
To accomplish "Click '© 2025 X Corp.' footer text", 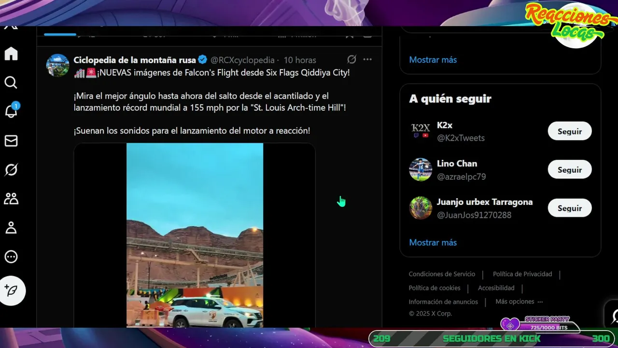I will point(430,314).
